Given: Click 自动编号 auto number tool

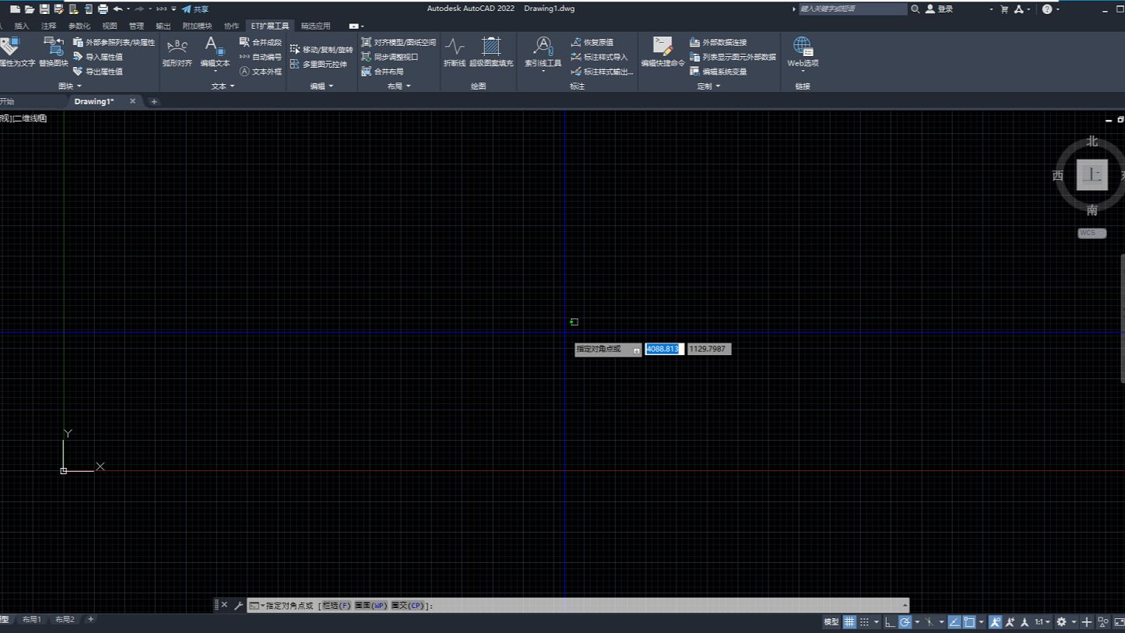Looking at the screenshot, I should [260, 57].
